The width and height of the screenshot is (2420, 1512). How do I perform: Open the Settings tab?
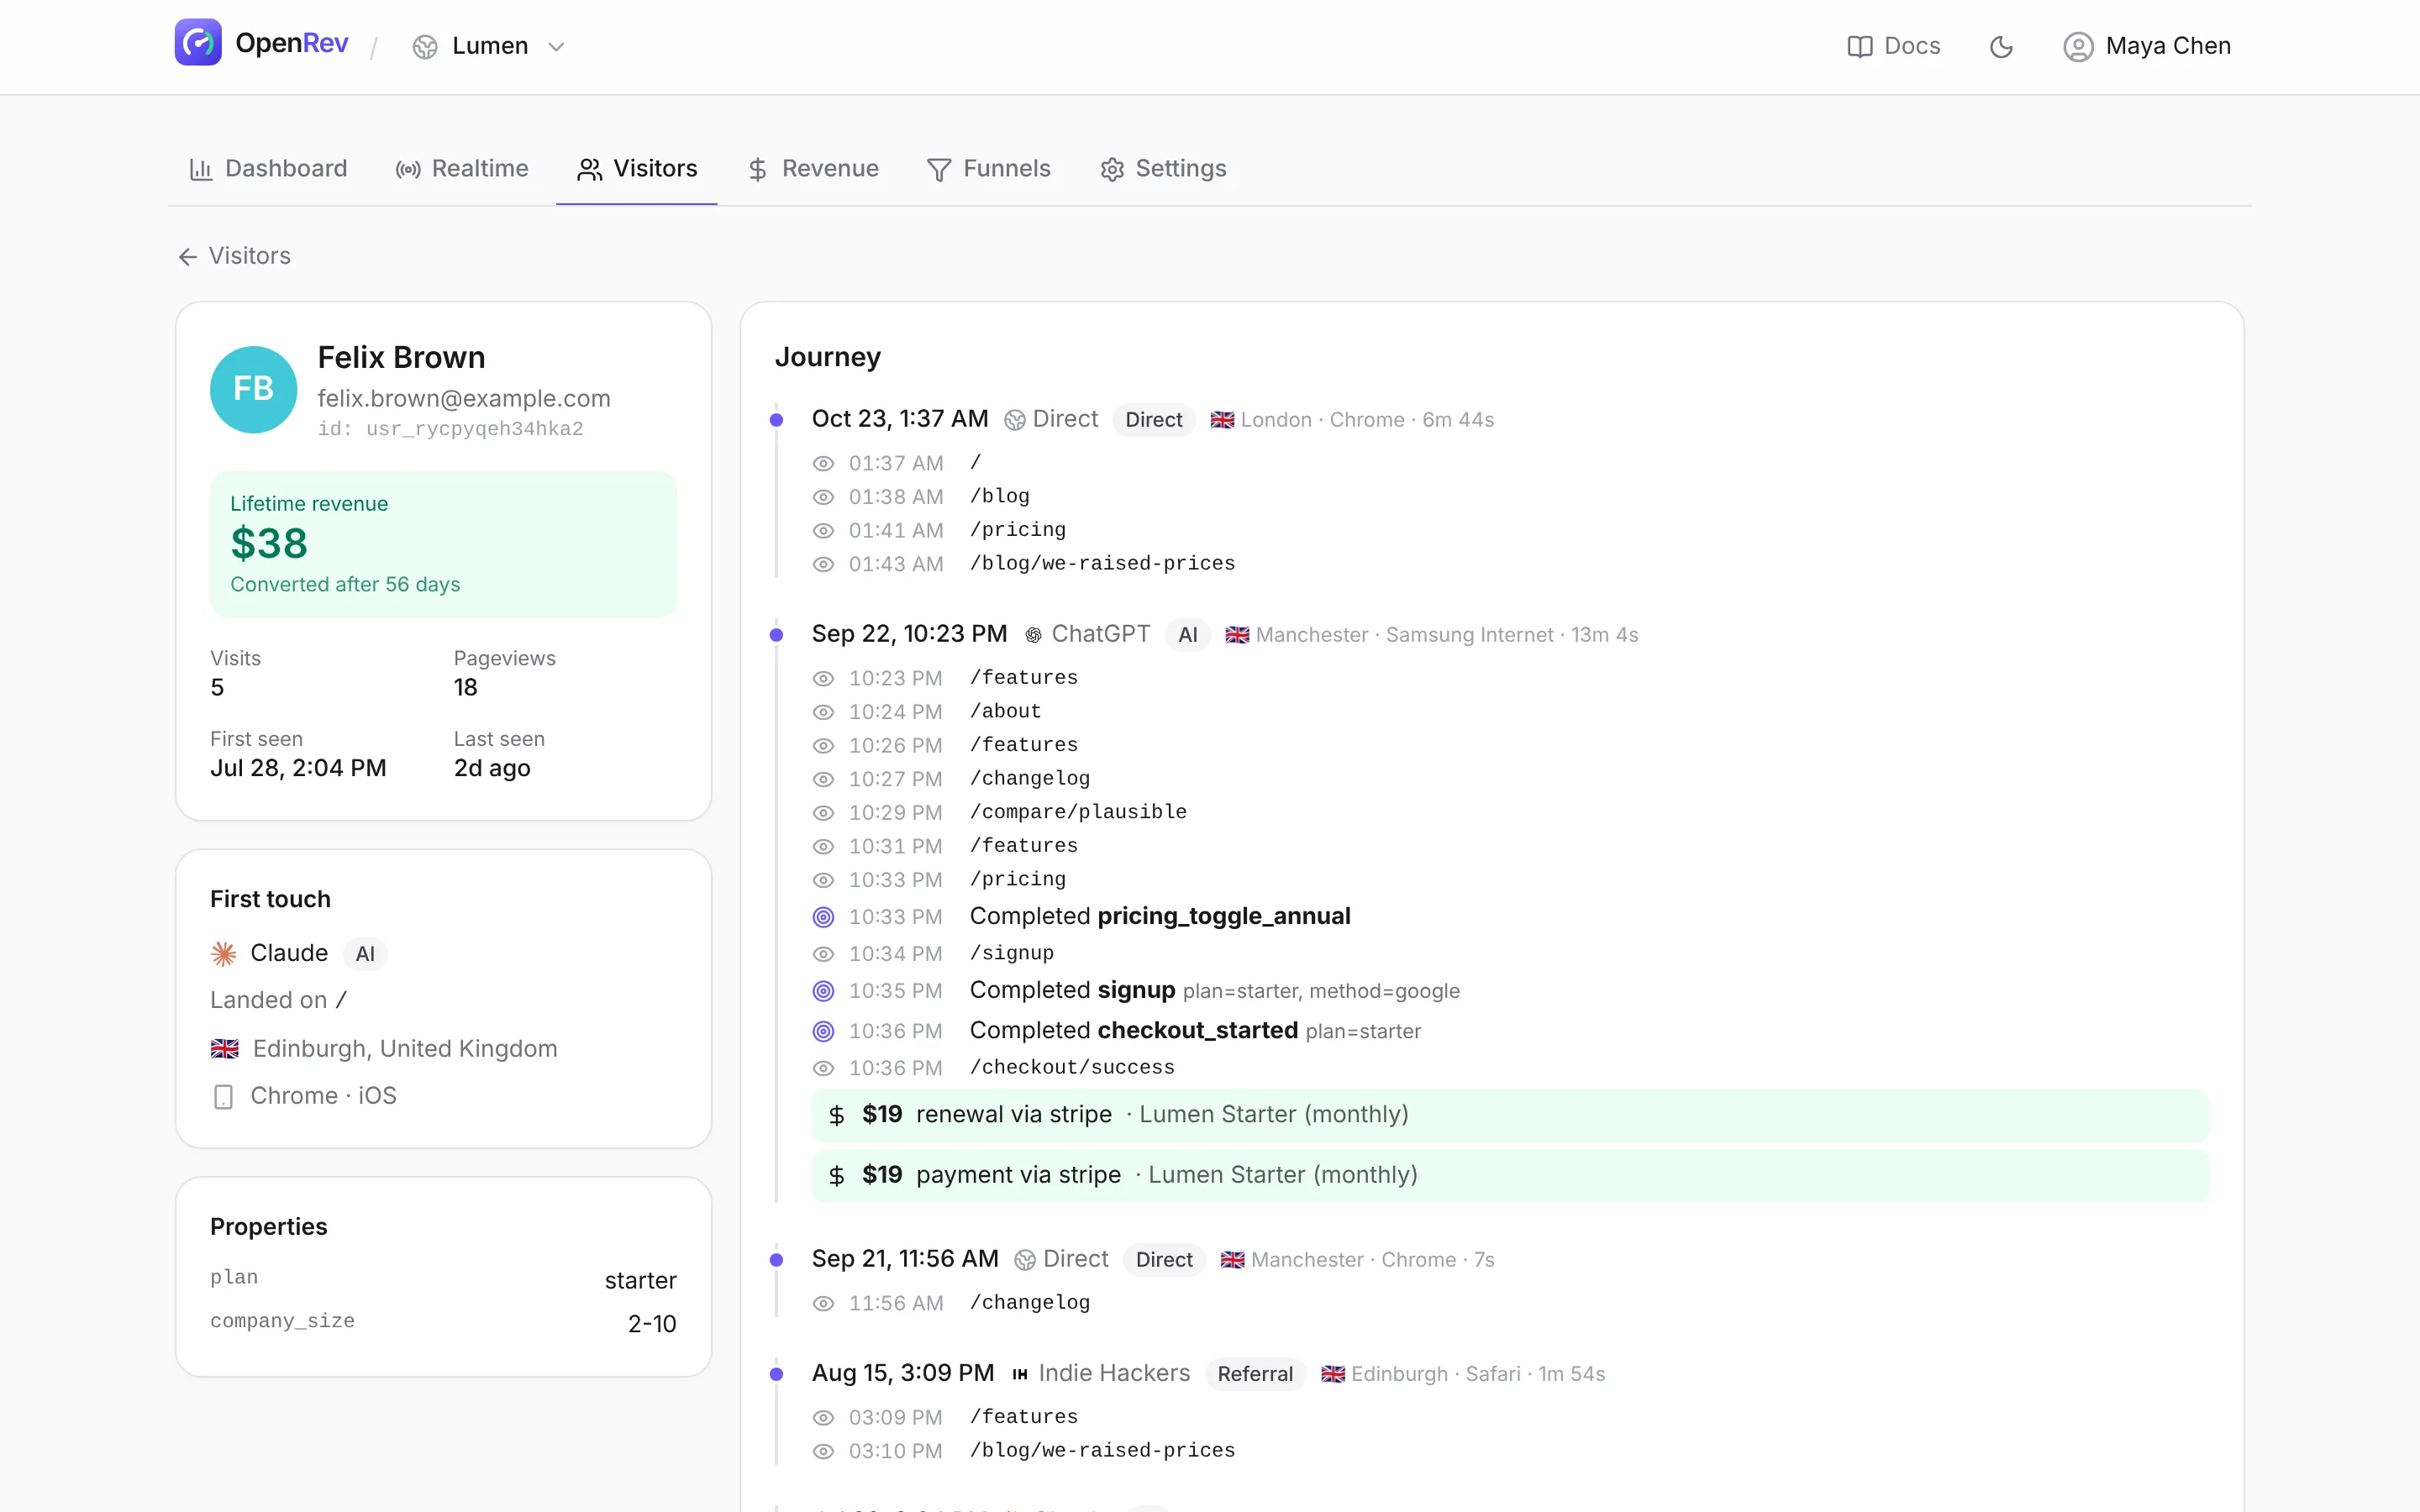[x=1163, y=168]
